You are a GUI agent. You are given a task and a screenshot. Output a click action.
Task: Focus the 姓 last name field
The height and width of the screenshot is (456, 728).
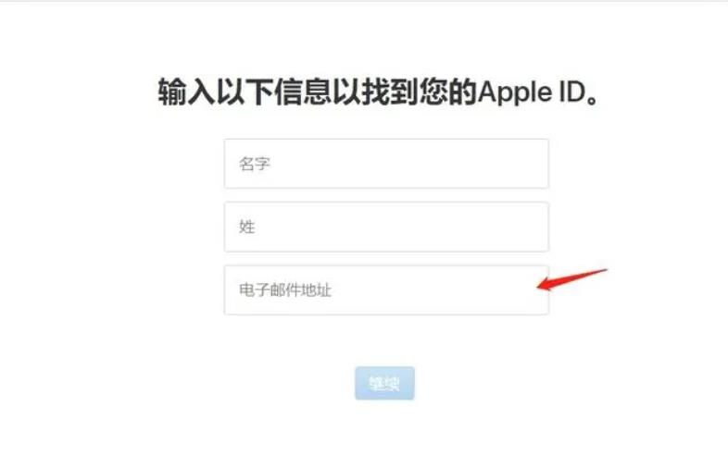tap(386, 227)
